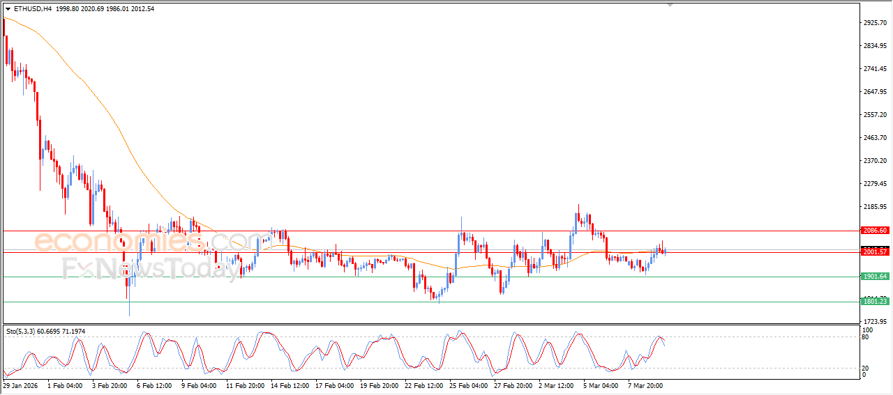Click the 1723.95 price scale value
Screen dimensions: 893x395
875,321
